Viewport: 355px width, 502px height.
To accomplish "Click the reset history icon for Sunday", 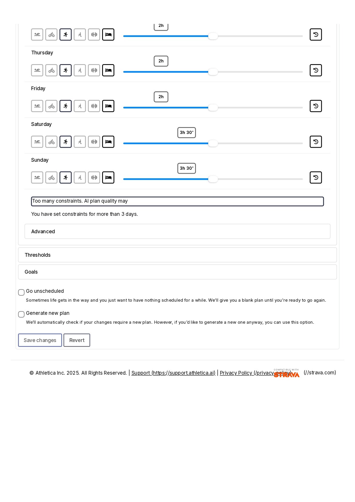I will pos(316,178).
